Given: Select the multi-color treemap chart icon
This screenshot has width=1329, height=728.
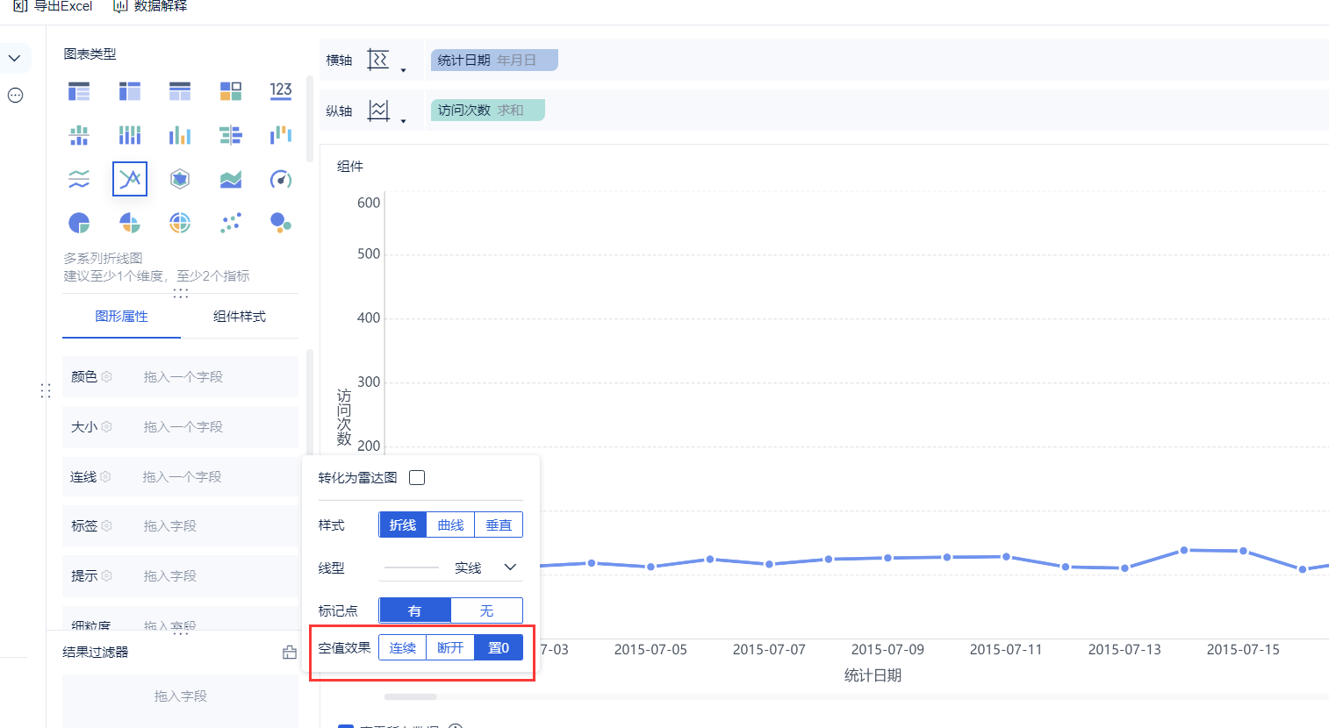Looking at the screenshot, I should (x=231, y=90).
